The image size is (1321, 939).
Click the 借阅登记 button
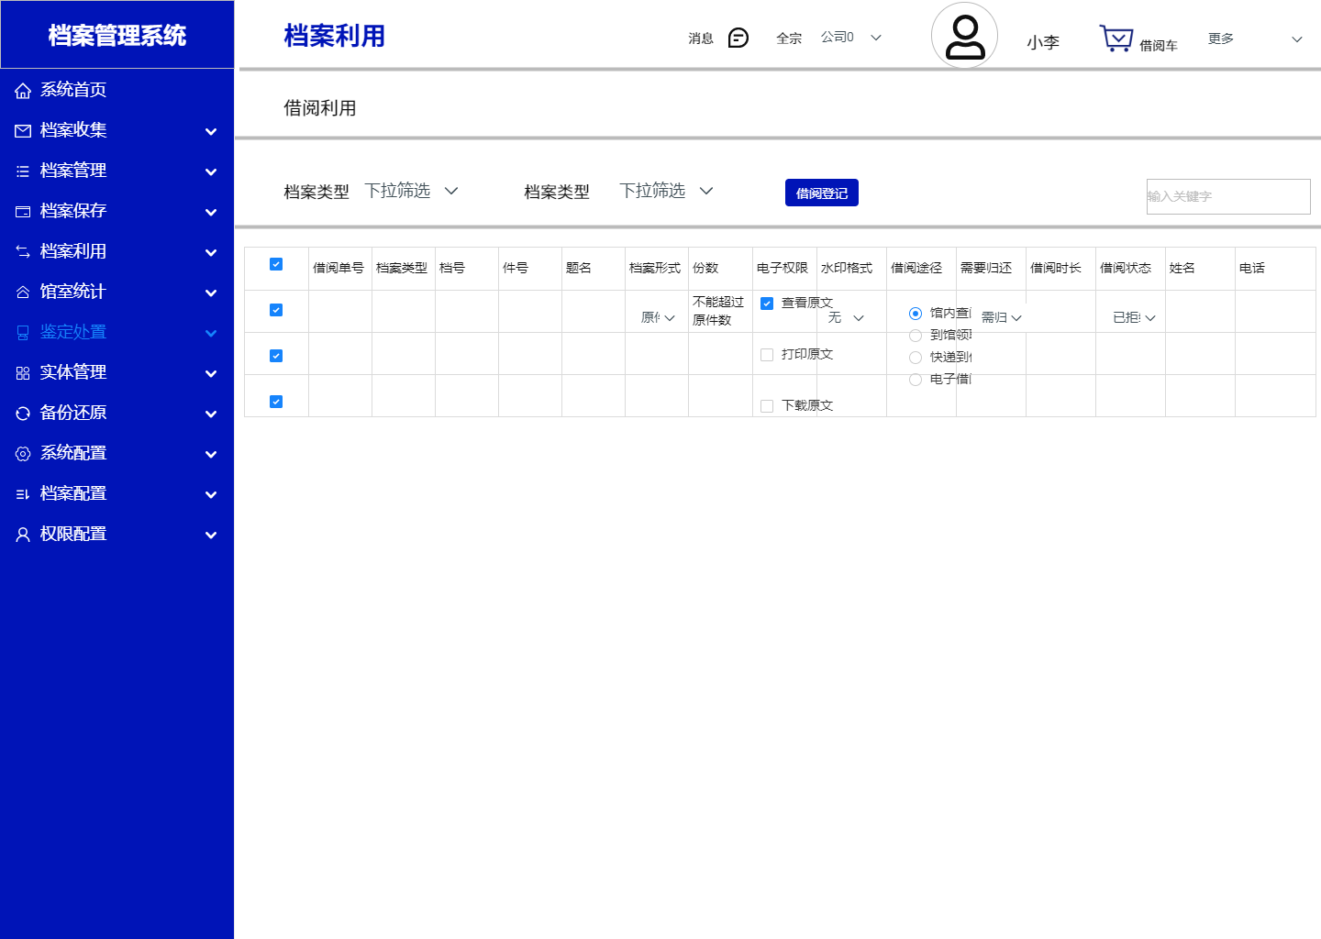click(821, 193)
